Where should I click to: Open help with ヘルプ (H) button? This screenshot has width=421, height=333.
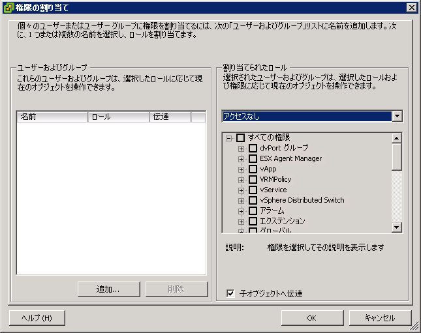tap(37, 318)
